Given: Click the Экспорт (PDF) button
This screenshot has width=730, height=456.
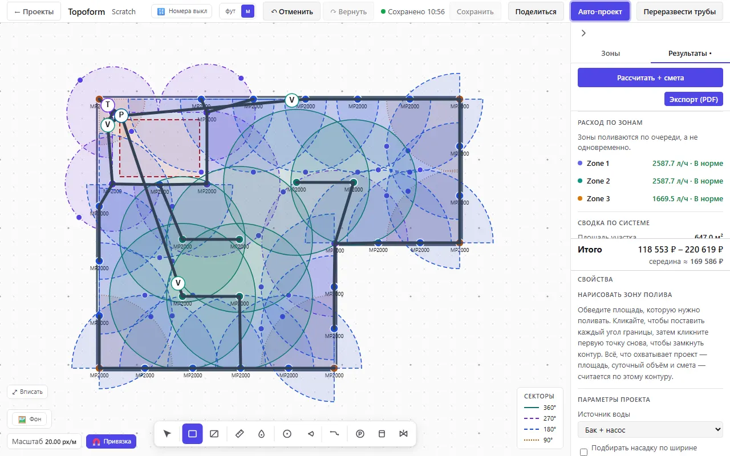Looking at the screenshot, I should [x=693, y=99].
